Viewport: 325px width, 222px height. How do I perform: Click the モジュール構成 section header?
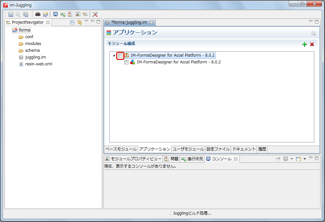pyautogui.click(x=121, y=44)
